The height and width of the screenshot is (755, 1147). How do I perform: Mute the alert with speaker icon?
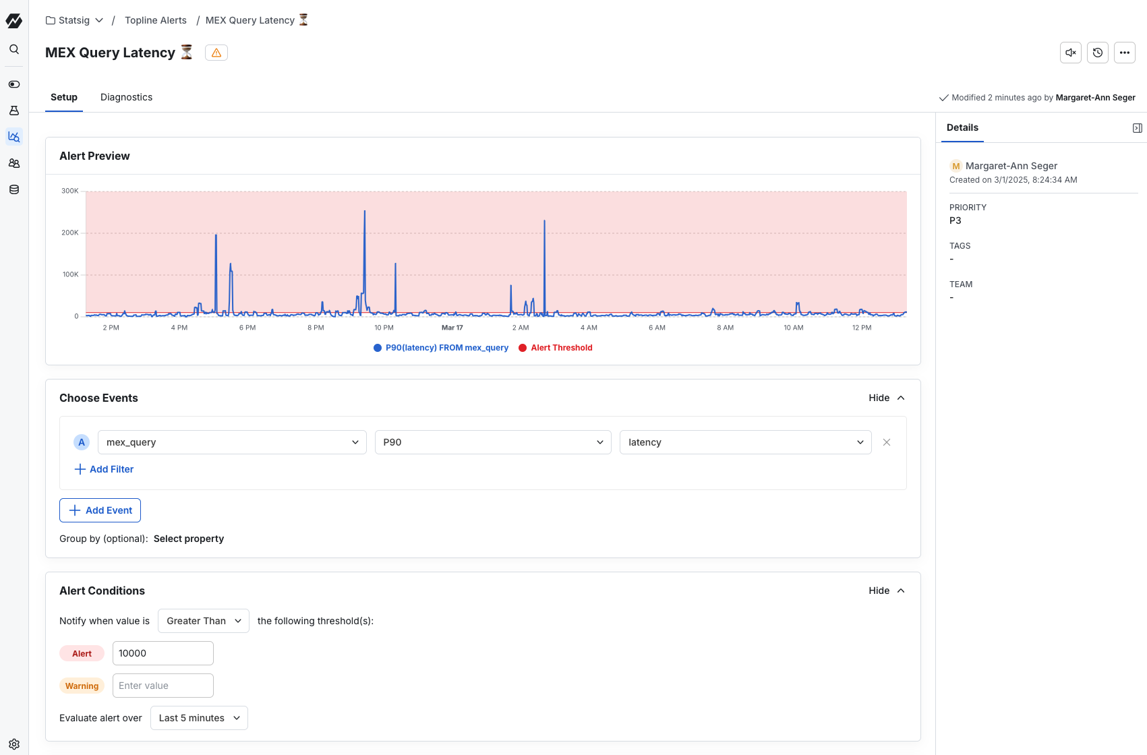pos(1071,53)
